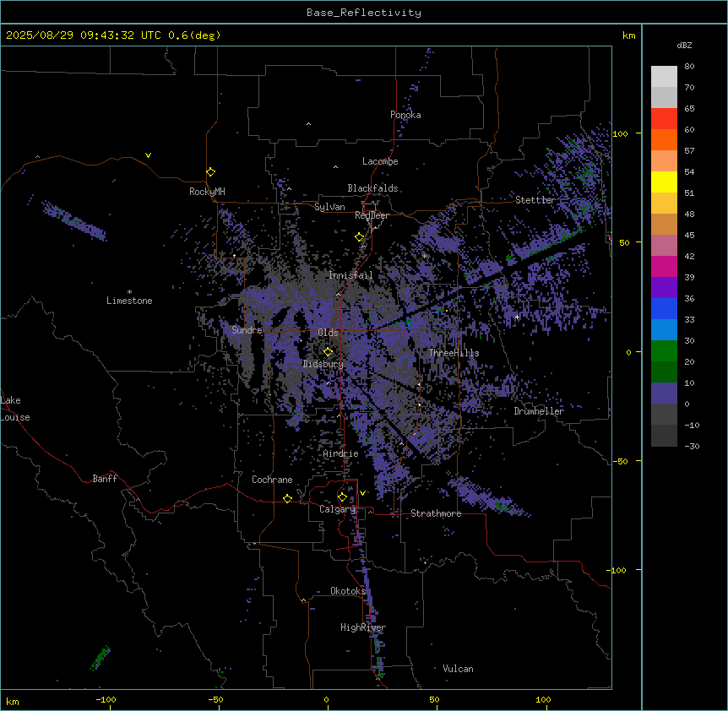Select the Blackfalds city label
Screen dimensions: 728x711
(x=372, y=188)
